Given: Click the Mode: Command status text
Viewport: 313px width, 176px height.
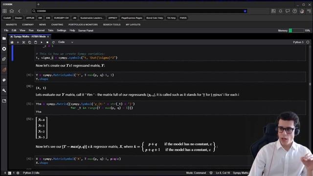Looking at the screenshot, I should [x=196, y=173].
